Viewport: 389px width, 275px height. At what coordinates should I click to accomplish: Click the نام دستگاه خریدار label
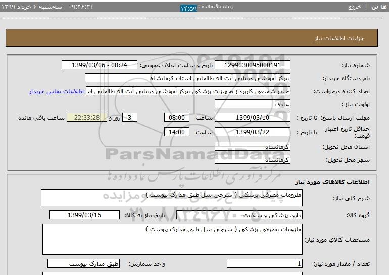pyautogui.click(x=346, y=78)
